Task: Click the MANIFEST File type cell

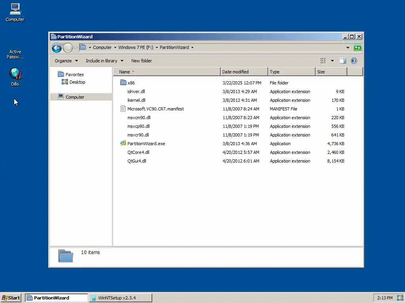Action: click(x=283, y=109)
